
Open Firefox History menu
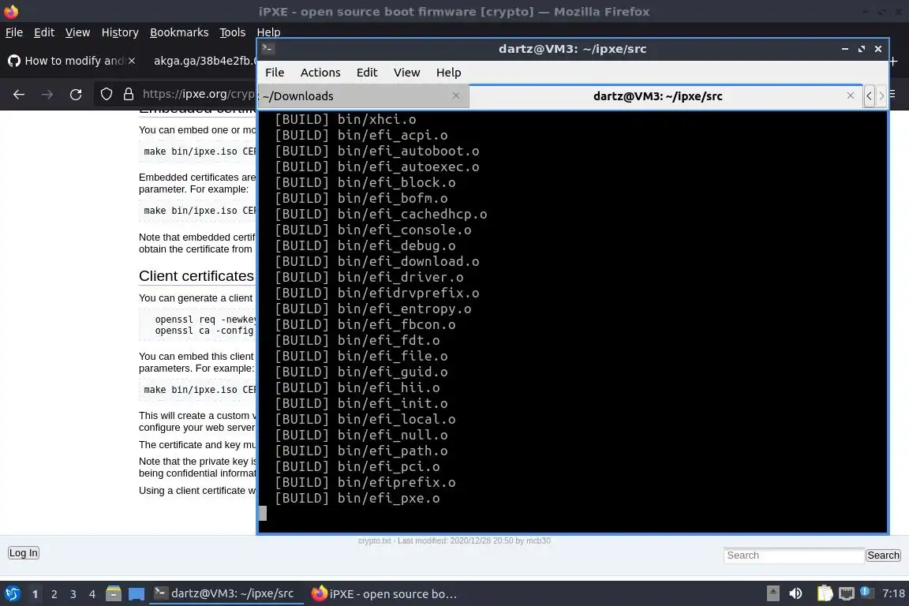[120, 32]
